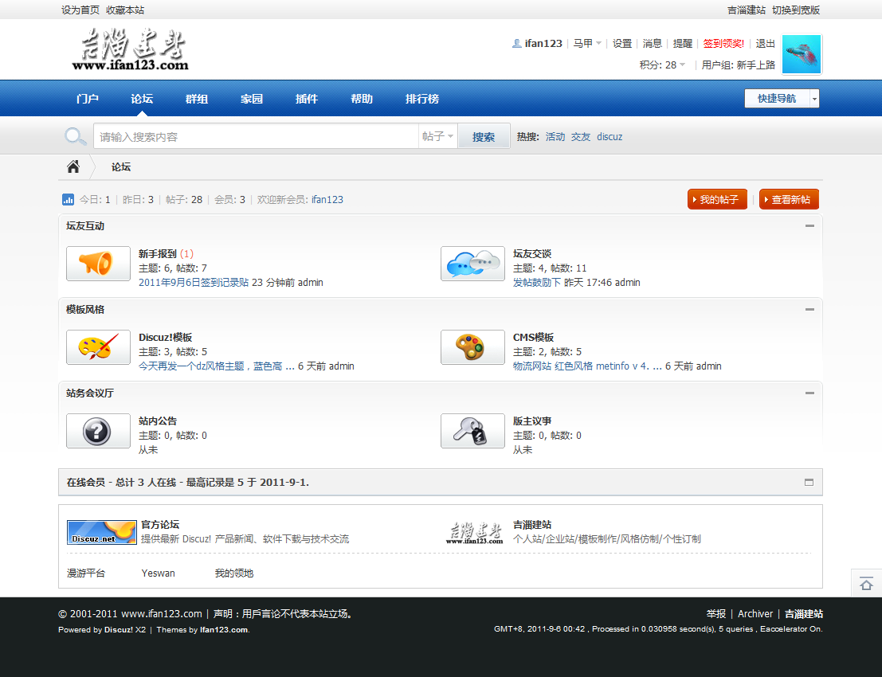The width and height of the screenshot is (882, 677).
Task: Select the 论坛 navigation tab
Action: tap(142, 99)
